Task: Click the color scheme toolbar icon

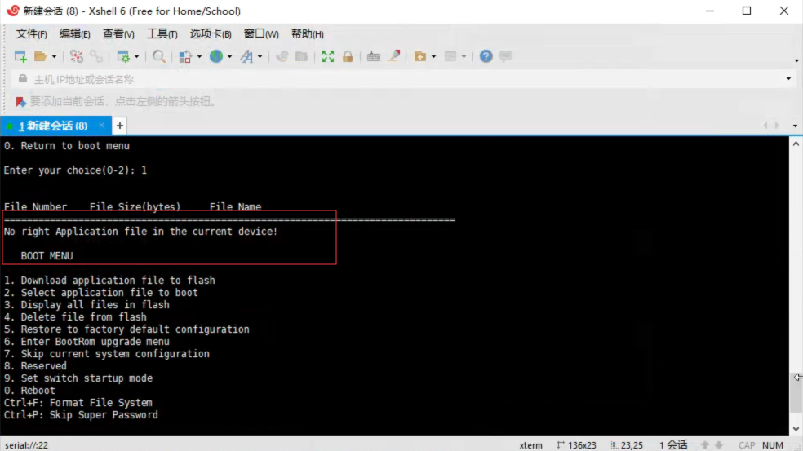Action: 185,56
